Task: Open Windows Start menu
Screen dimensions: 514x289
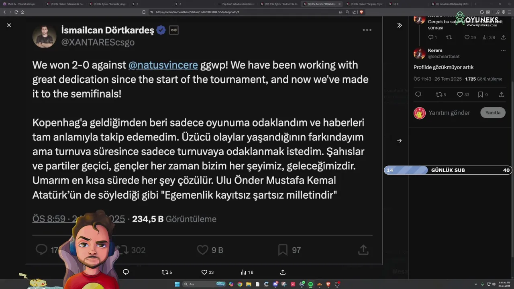Action: (177, 284)
